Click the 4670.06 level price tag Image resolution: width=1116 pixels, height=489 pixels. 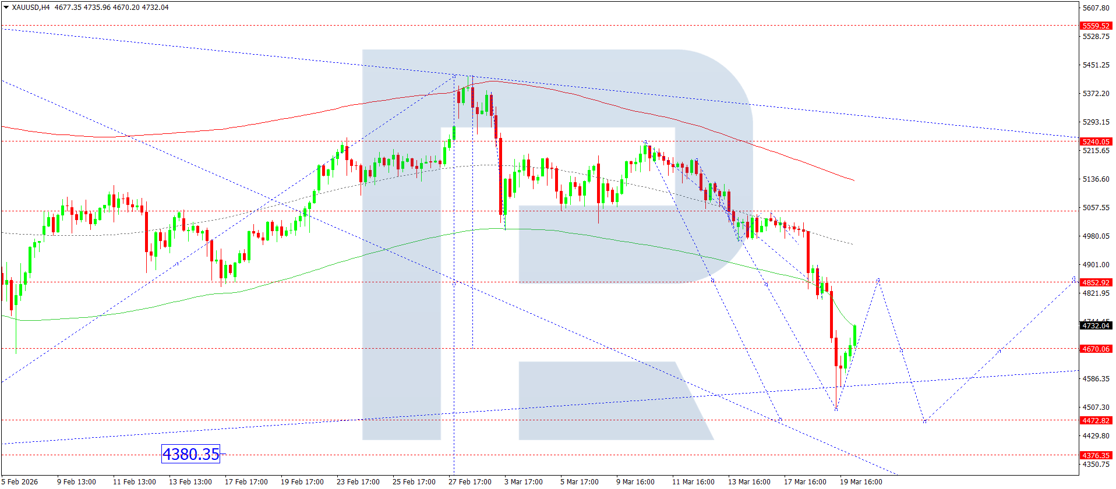[1096, 349]
